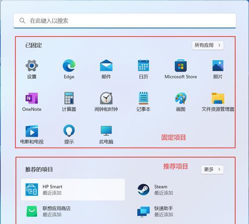249x224 pixels.
Task: Open the 邮件 Mail app
Action: 106,69
